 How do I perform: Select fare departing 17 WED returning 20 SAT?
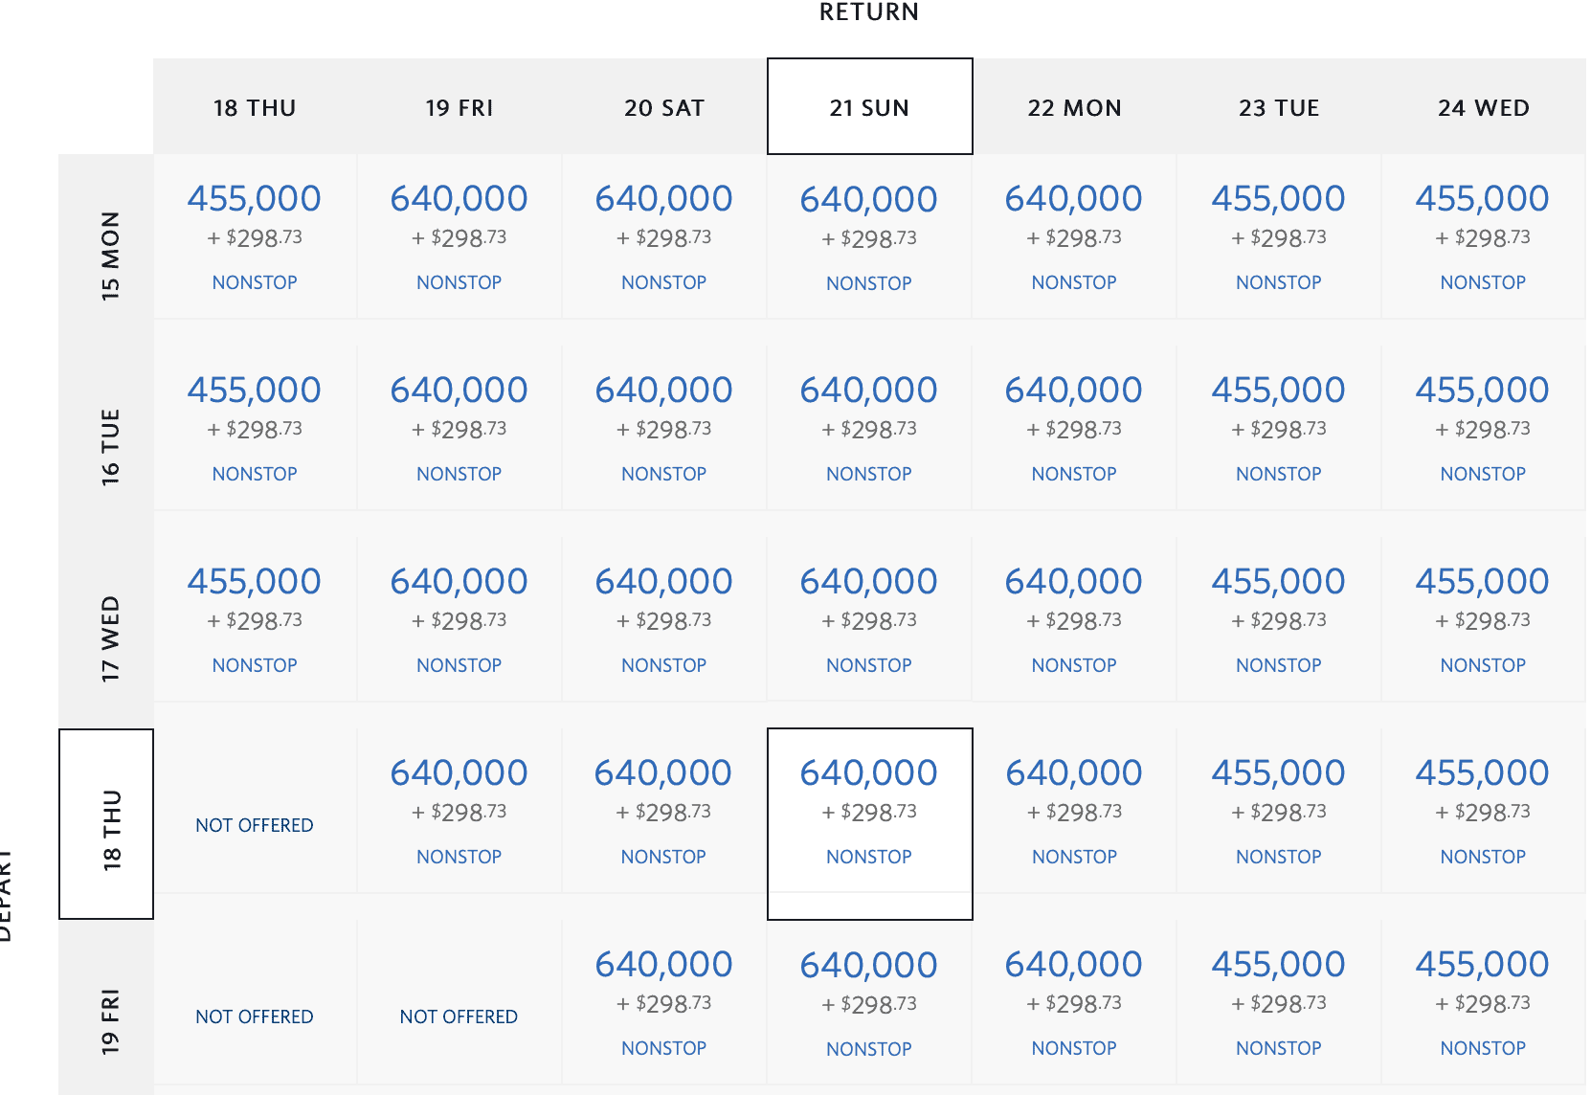pyautogui.click(x=663, y=619)
